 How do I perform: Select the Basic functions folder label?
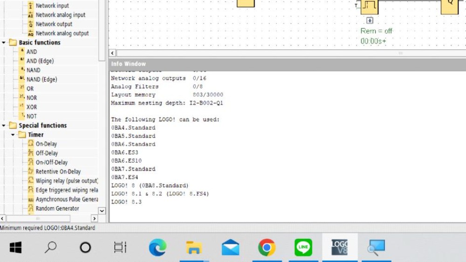(40, 42)
